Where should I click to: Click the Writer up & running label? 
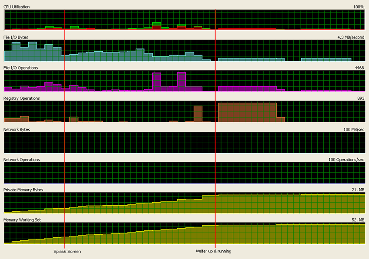click(213, 252)
